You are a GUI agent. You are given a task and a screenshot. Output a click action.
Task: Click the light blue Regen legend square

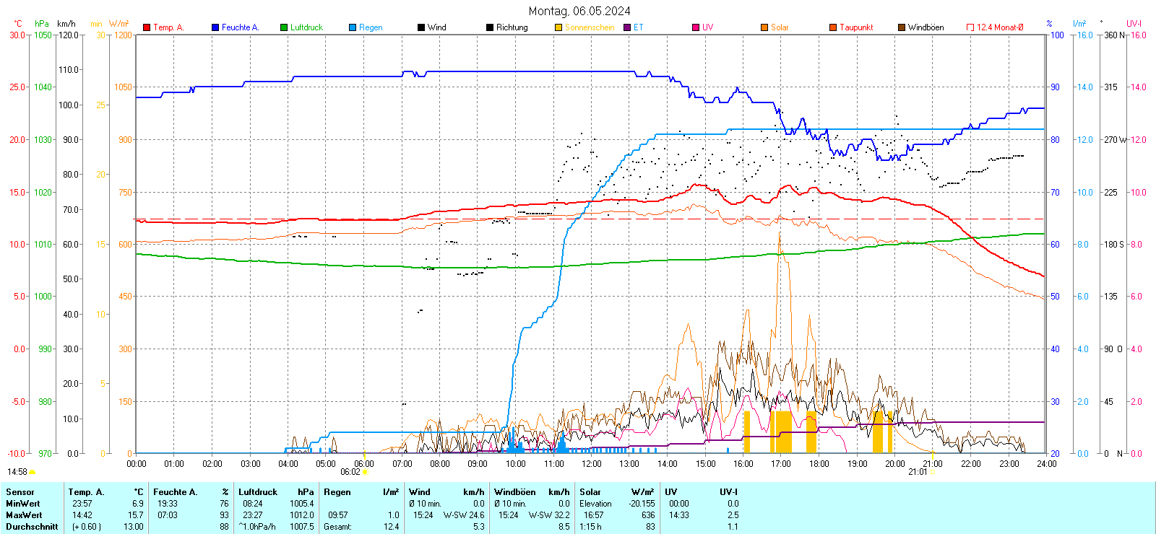pos(353,27)
